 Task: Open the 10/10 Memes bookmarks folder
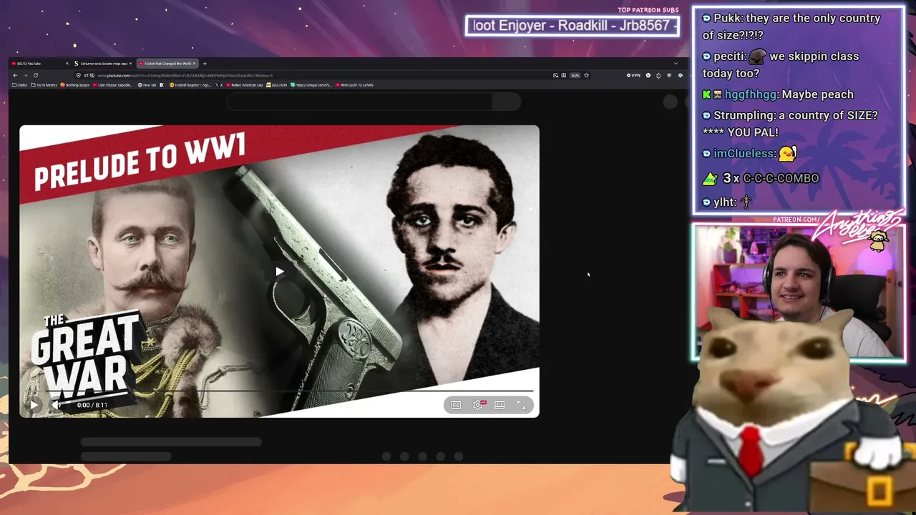point(44,85)
